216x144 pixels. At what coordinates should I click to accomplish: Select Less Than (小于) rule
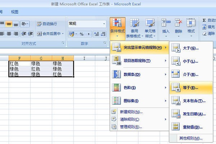coord(191,61)
